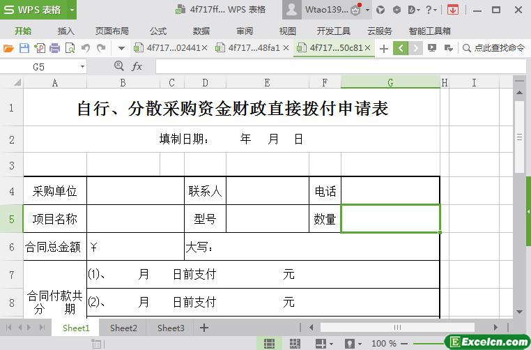Open the 视图 ribbon tab
This screenshot has width=531, height=350.
[288, 31]
